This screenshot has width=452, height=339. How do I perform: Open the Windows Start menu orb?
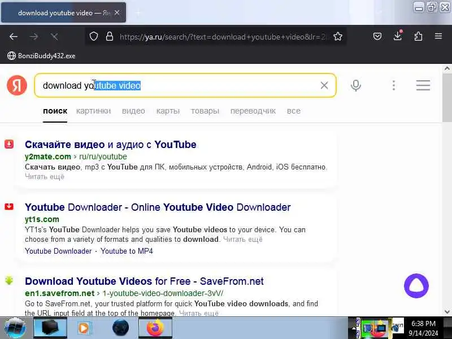point(15,328)
